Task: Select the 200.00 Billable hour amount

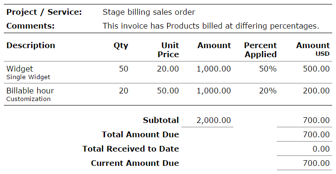Action: pos(316,91)
